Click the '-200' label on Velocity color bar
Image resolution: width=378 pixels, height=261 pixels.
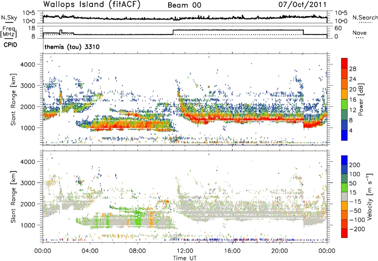[357, 229]
